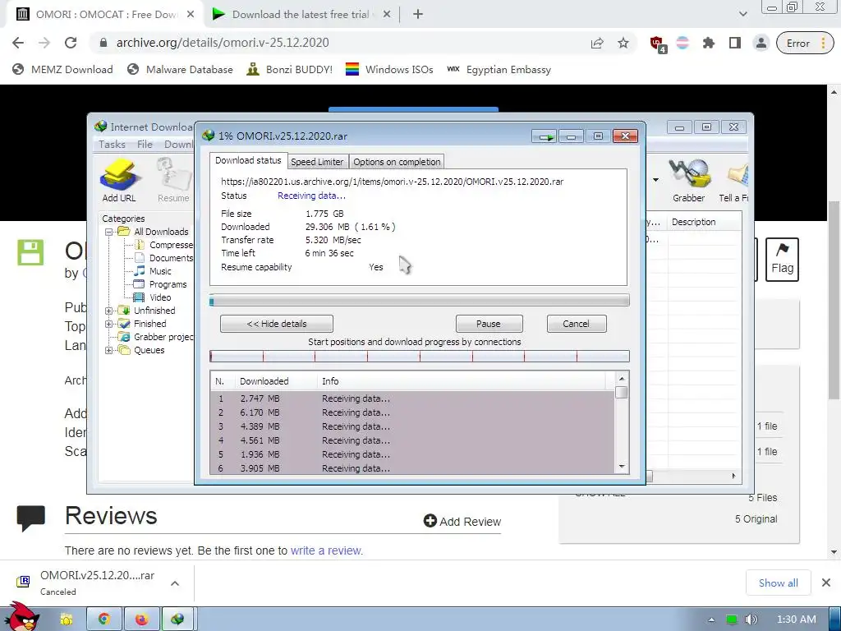This screenshot has height=631, width=841.
Task: Click Show all downloads button
Action: click(x=779, y=583)
